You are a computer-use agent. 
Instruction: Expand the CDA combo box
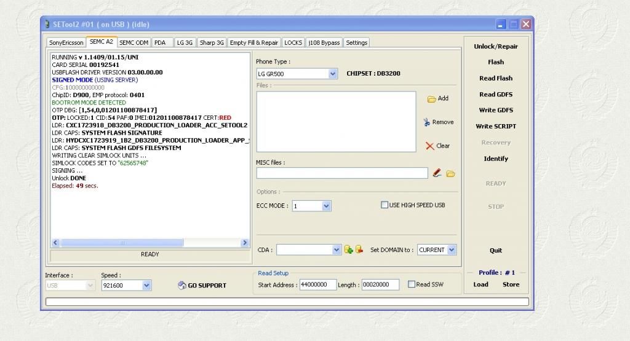coord(337,249)
